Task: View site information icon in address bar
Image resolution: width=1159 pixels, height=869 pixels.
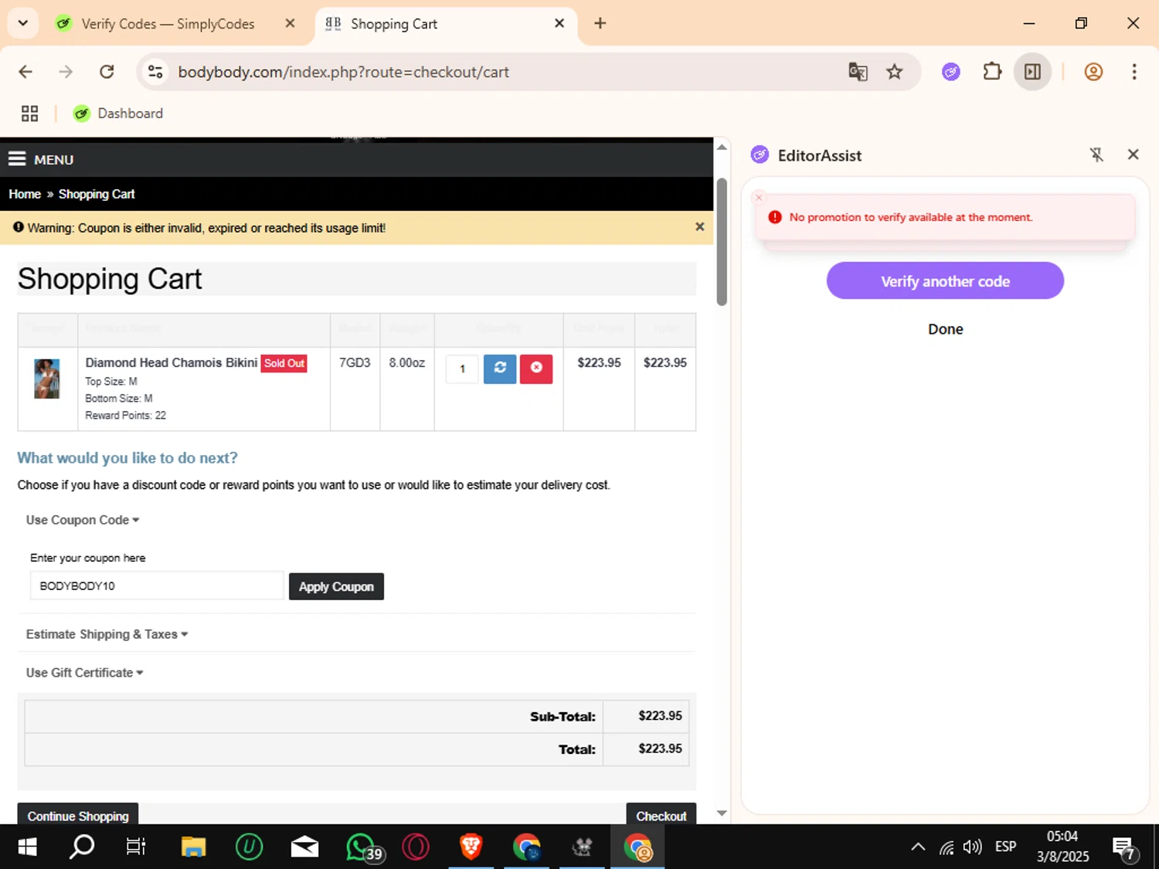Action: point(155,72)
